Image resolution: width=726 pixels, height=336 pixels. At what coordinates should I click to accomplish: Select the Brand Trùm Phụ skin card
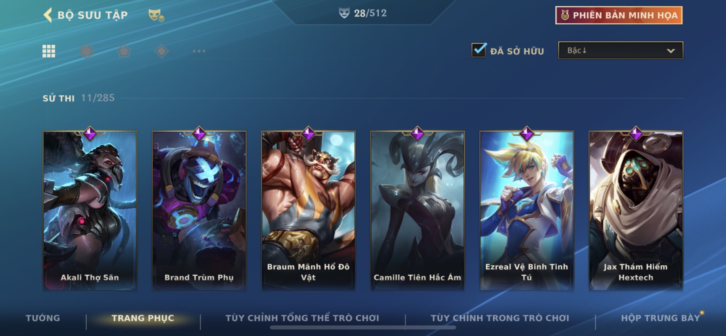[199, 211]
